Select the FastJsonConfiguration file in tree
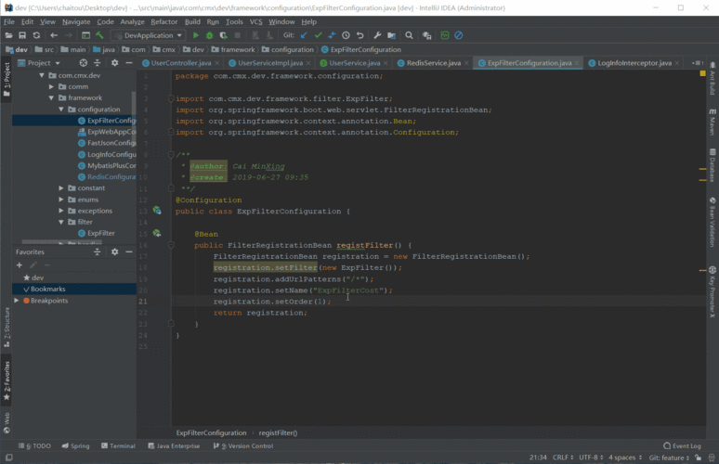Image resolution: width=719 pixels, height=464 pixels. (111, 143)
